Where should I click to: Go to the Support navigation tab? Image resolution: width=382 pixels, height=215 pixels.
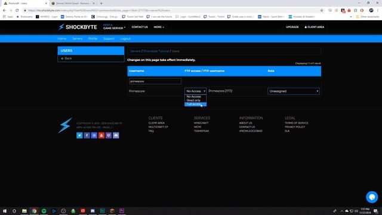pos(109,38)
